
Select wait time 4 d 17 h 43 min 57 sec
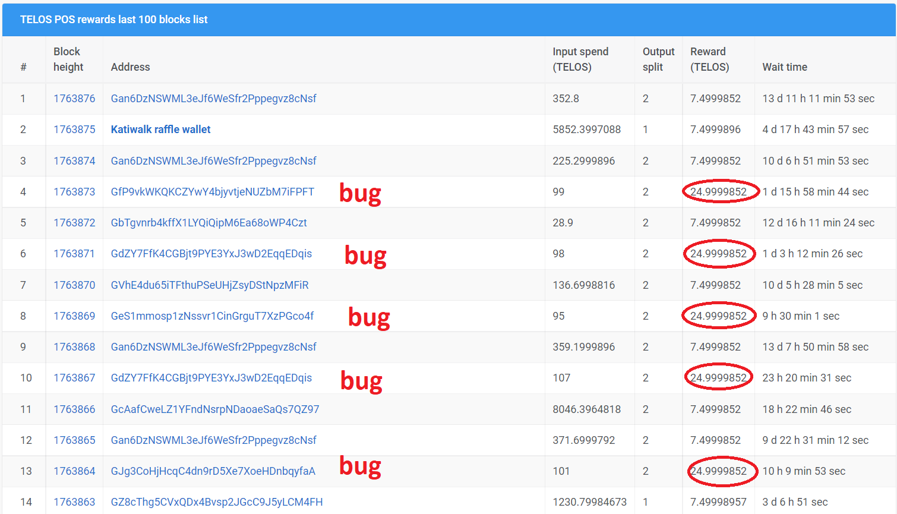[x=815, y=130]
